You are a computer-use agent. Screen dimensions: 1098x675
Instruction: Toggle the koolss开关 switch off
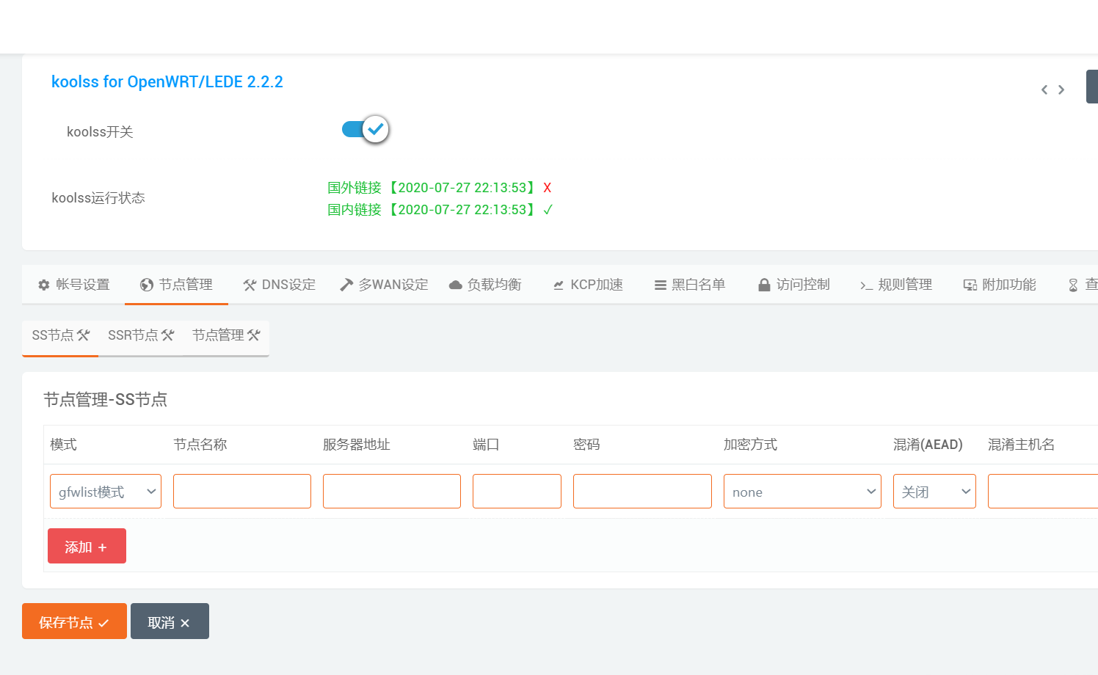(x=365, y=128)
